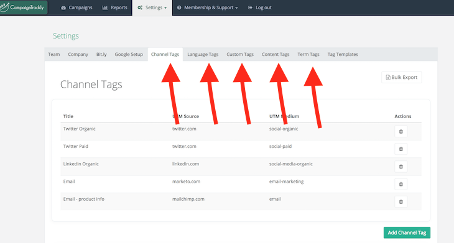Delete the LinkedIn Organic channel tag
This screenshot has height=243, width=454.
point(401,167)
